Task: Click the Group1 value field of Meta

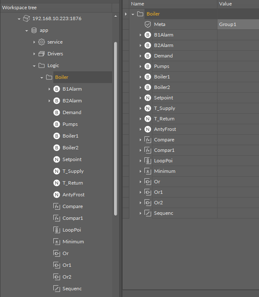Action: [237, 24]
